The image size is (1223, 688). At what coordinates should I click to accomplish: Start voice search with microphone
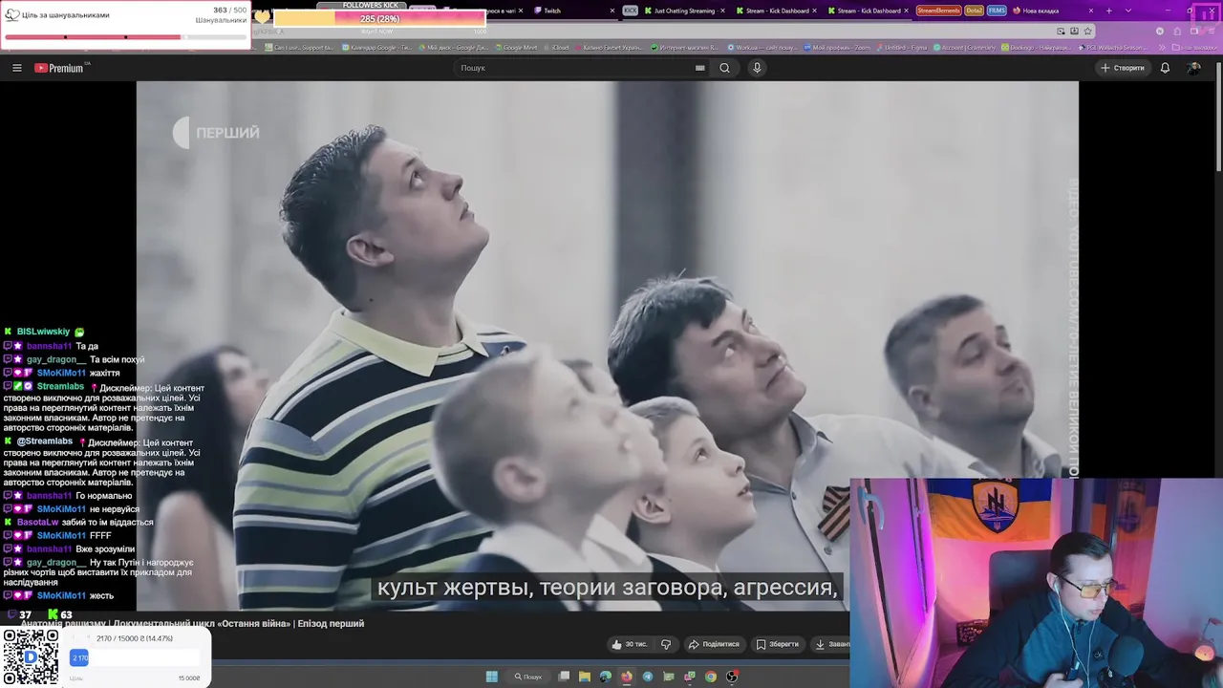click(757, 68)
